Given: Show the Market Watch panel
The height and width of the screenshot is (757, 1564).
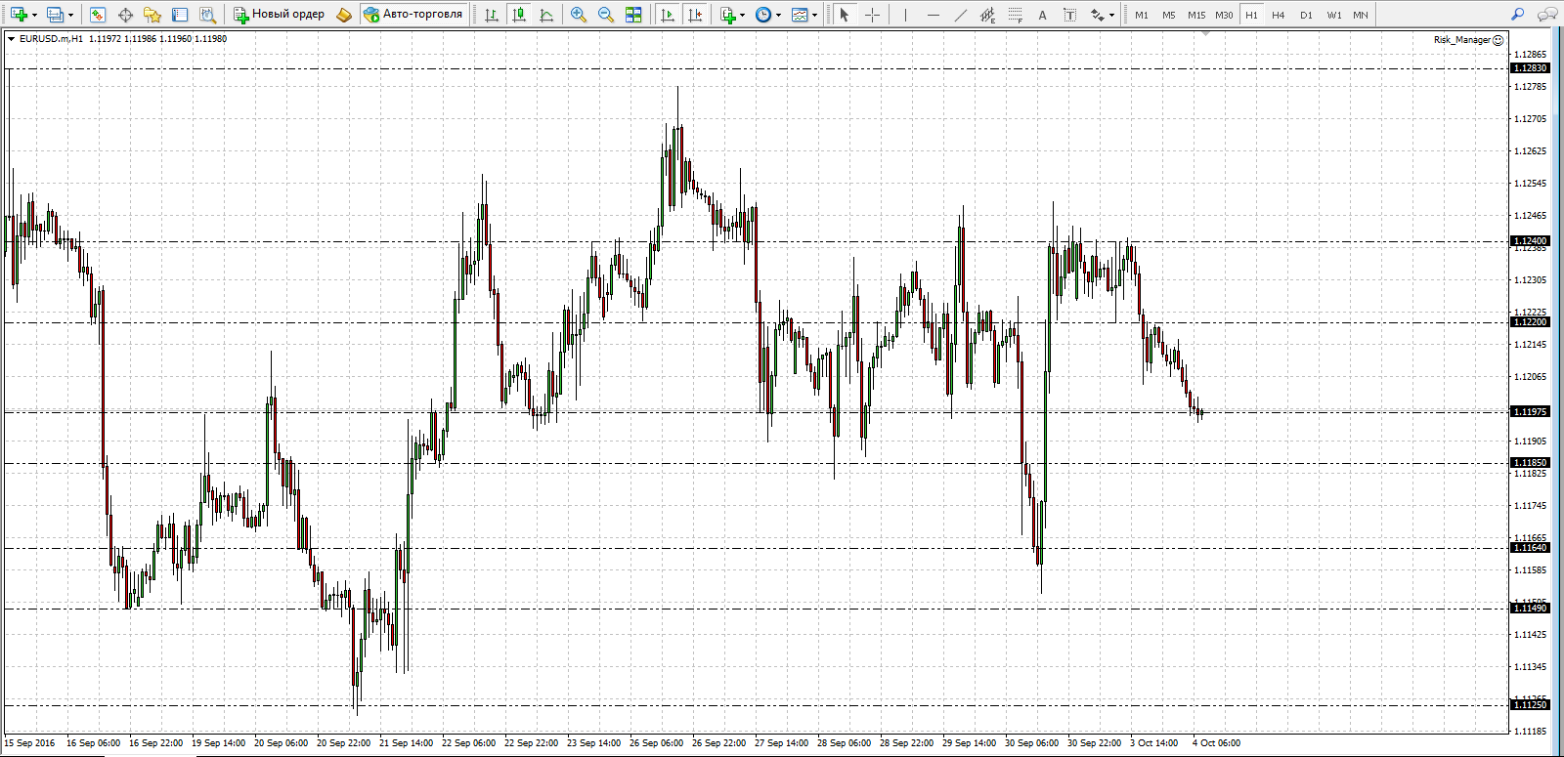Looking at the screenshot, I should pos(98,15).
